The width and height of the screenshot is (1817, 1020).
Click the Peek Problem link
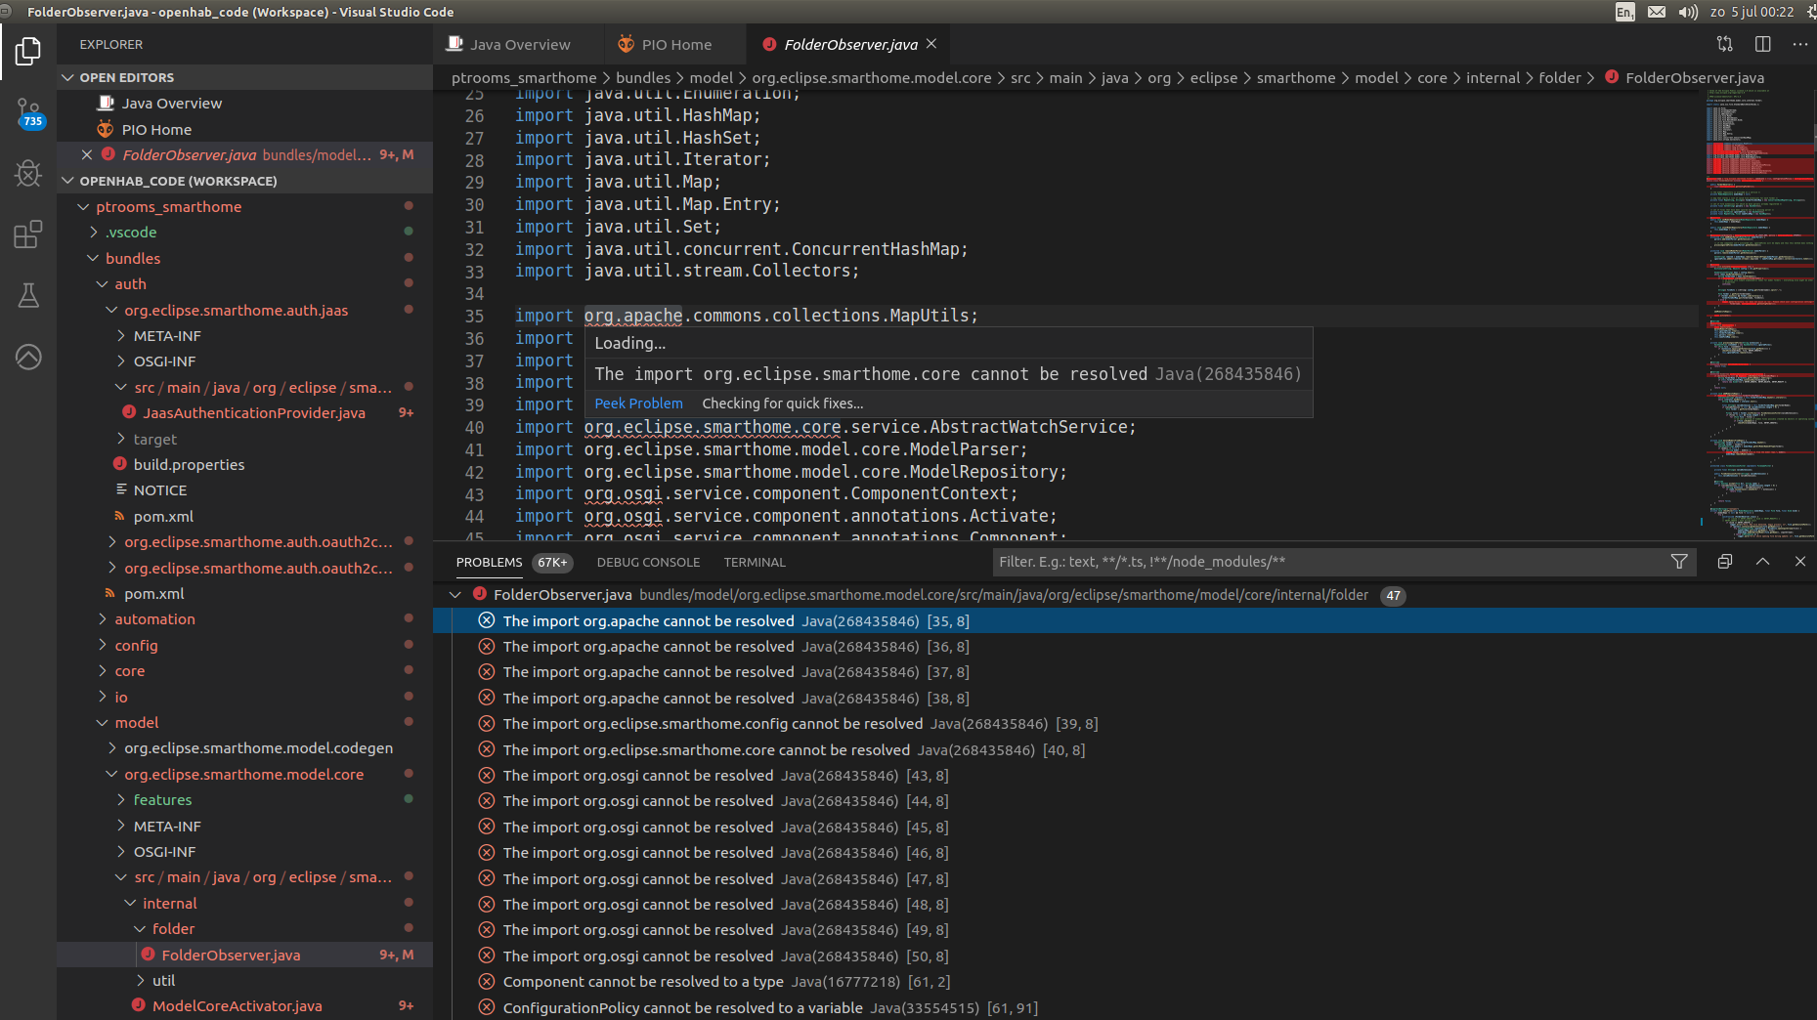point(638,404)
